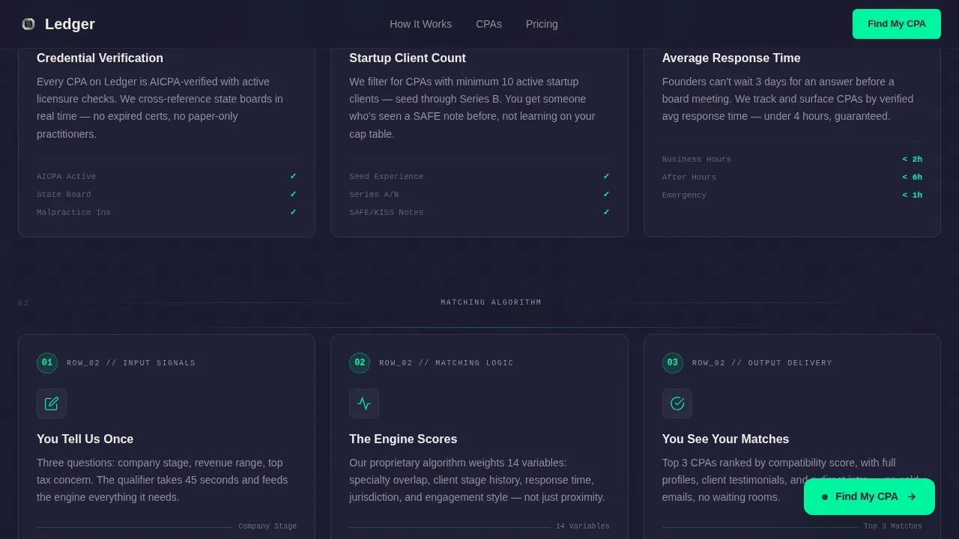The width and height of the screenshot is (959, 539).
Task: Click the Series A/B checkmark
Action: pyautogui.click(x=606, y=195)
